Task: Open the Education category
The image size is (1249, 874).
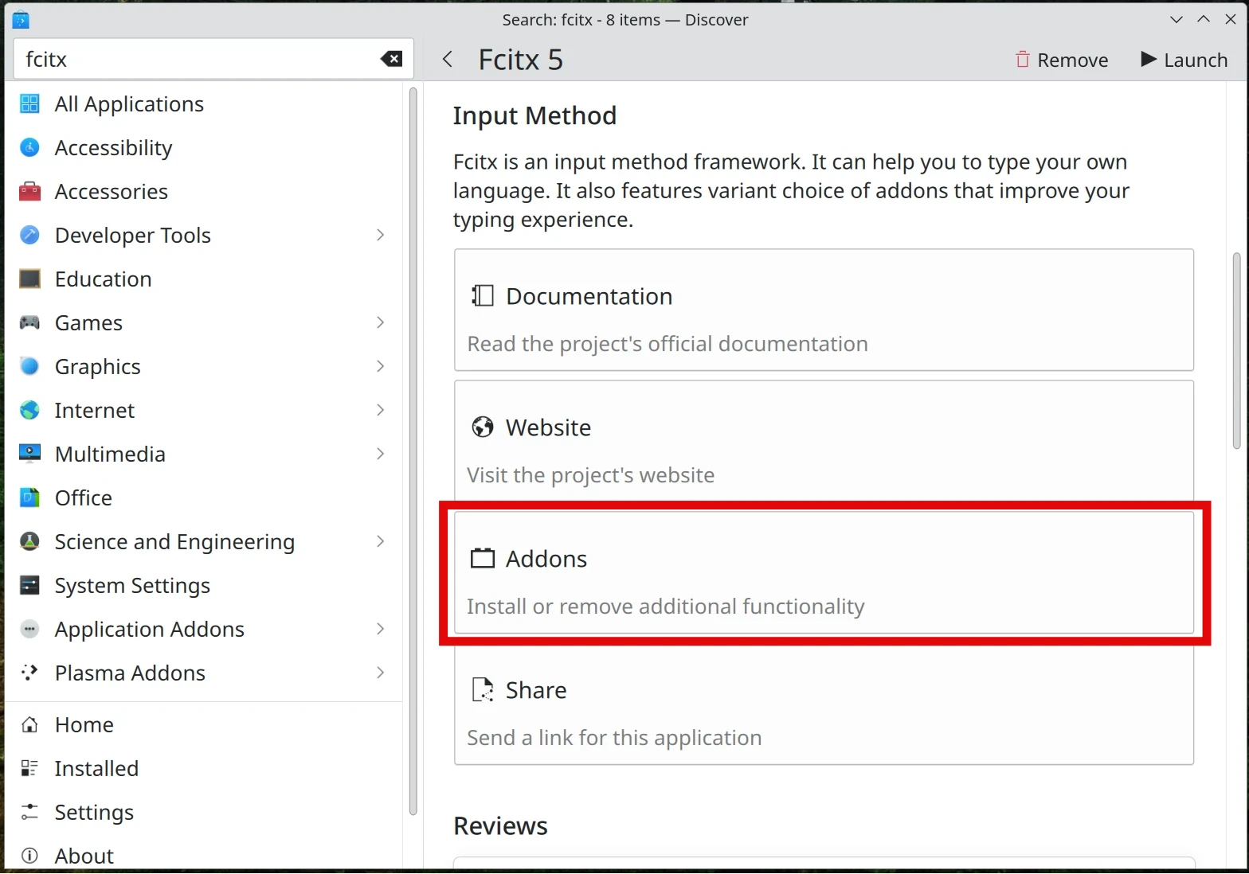Action: [203, 279]
